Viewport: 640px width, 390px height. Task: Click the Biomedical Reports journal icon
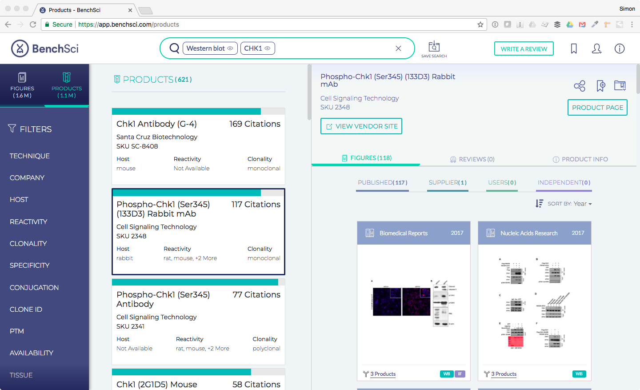[x=370, y=233]
